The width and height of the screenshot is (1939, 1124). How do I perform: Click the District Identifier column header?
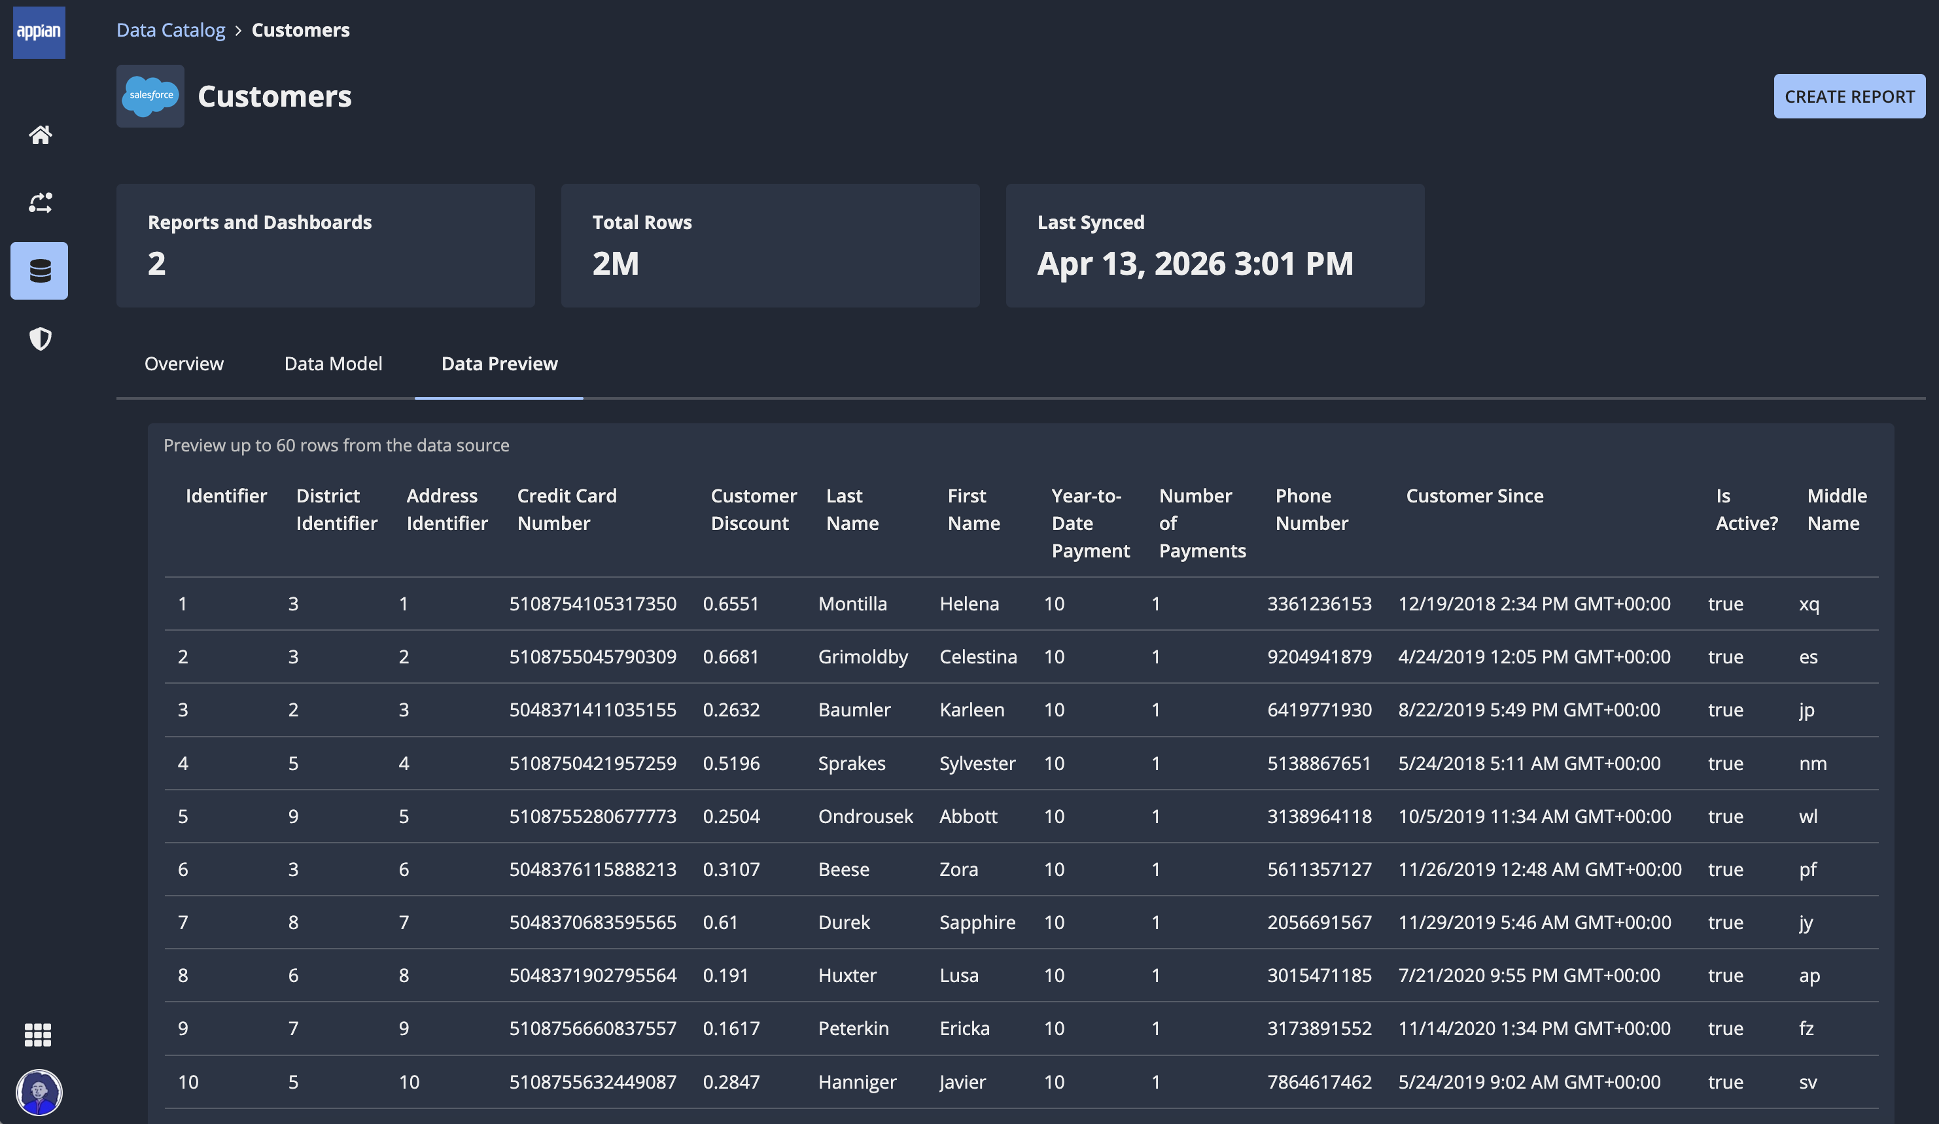click(337, 509)
